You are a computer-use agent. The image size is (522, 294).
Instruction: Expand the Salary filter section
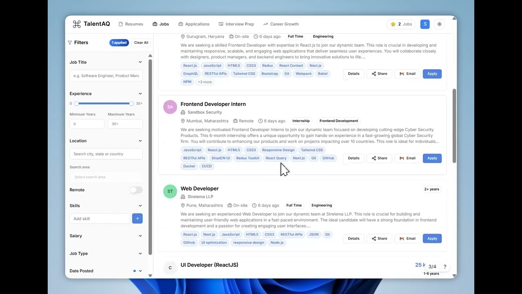pos(140,236)
